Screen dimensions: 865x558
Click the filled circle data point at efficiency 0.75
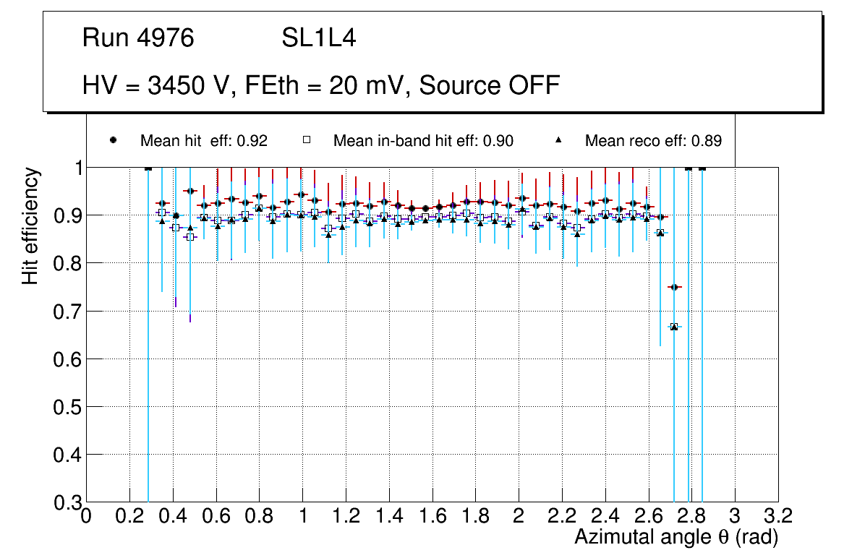[674, 288]
